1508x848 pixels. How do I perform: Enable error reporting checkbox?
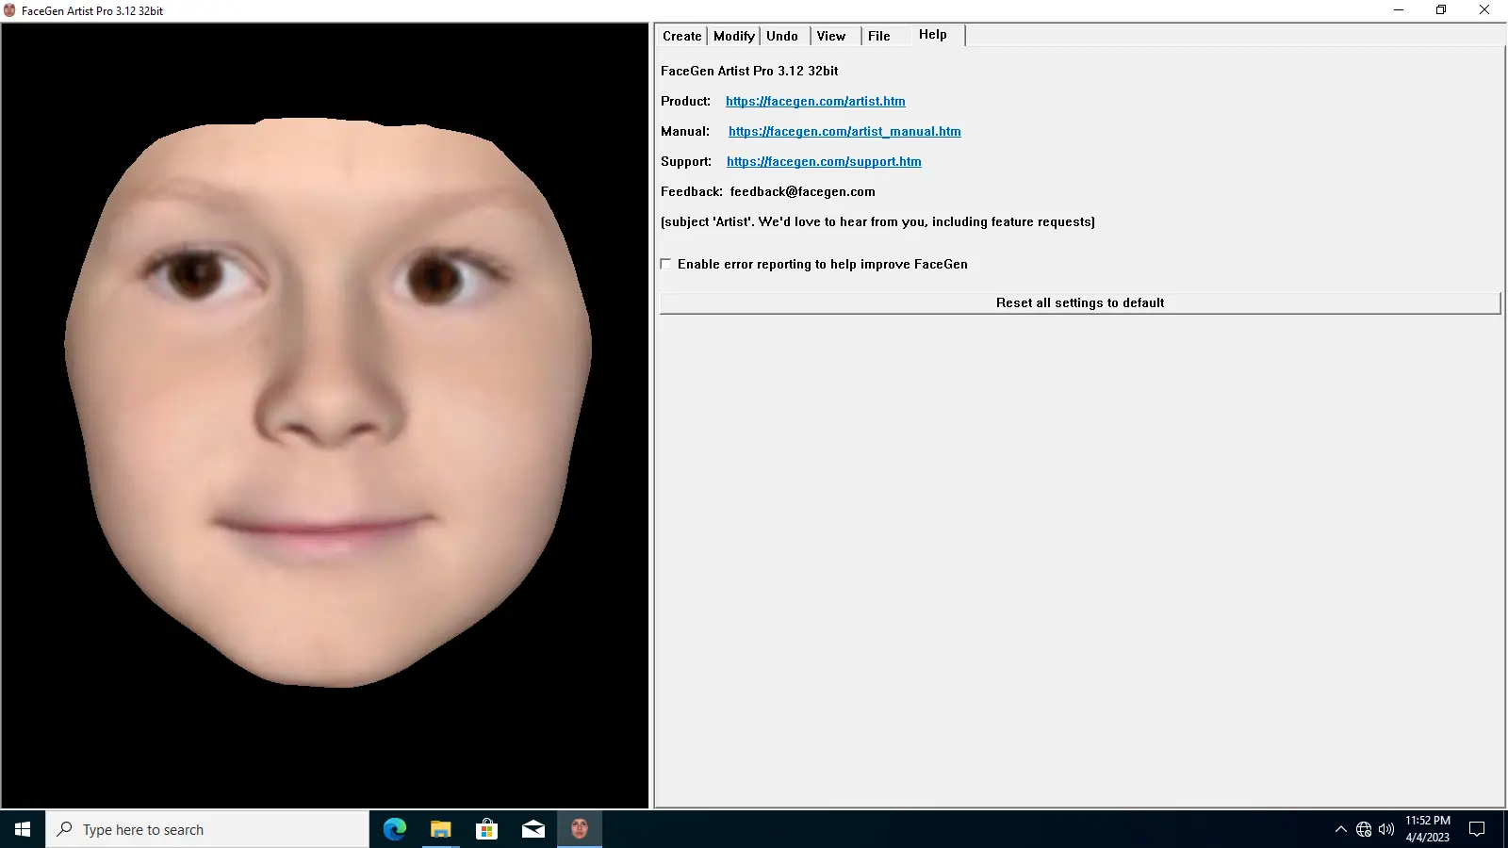[666, 264]
